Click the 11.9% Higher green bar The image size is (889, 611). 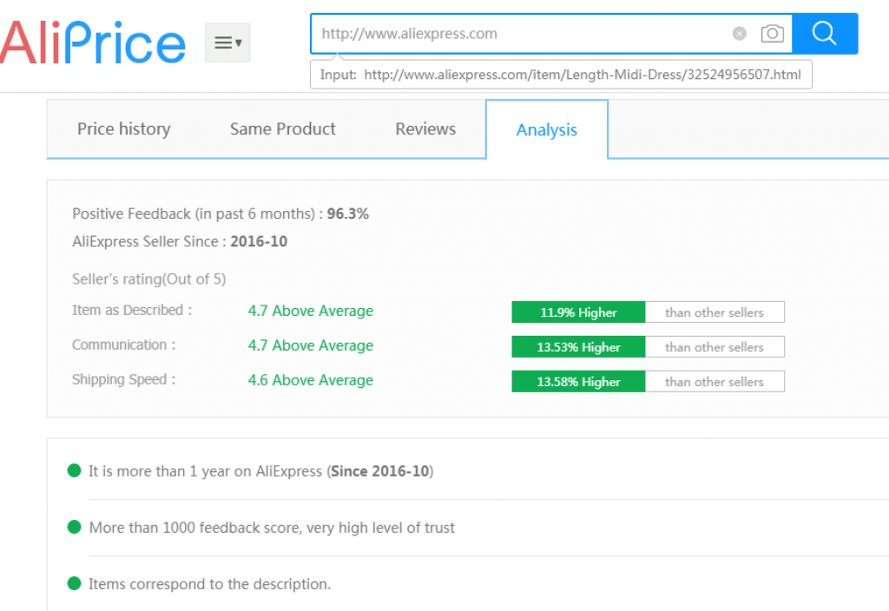point(578,312)
